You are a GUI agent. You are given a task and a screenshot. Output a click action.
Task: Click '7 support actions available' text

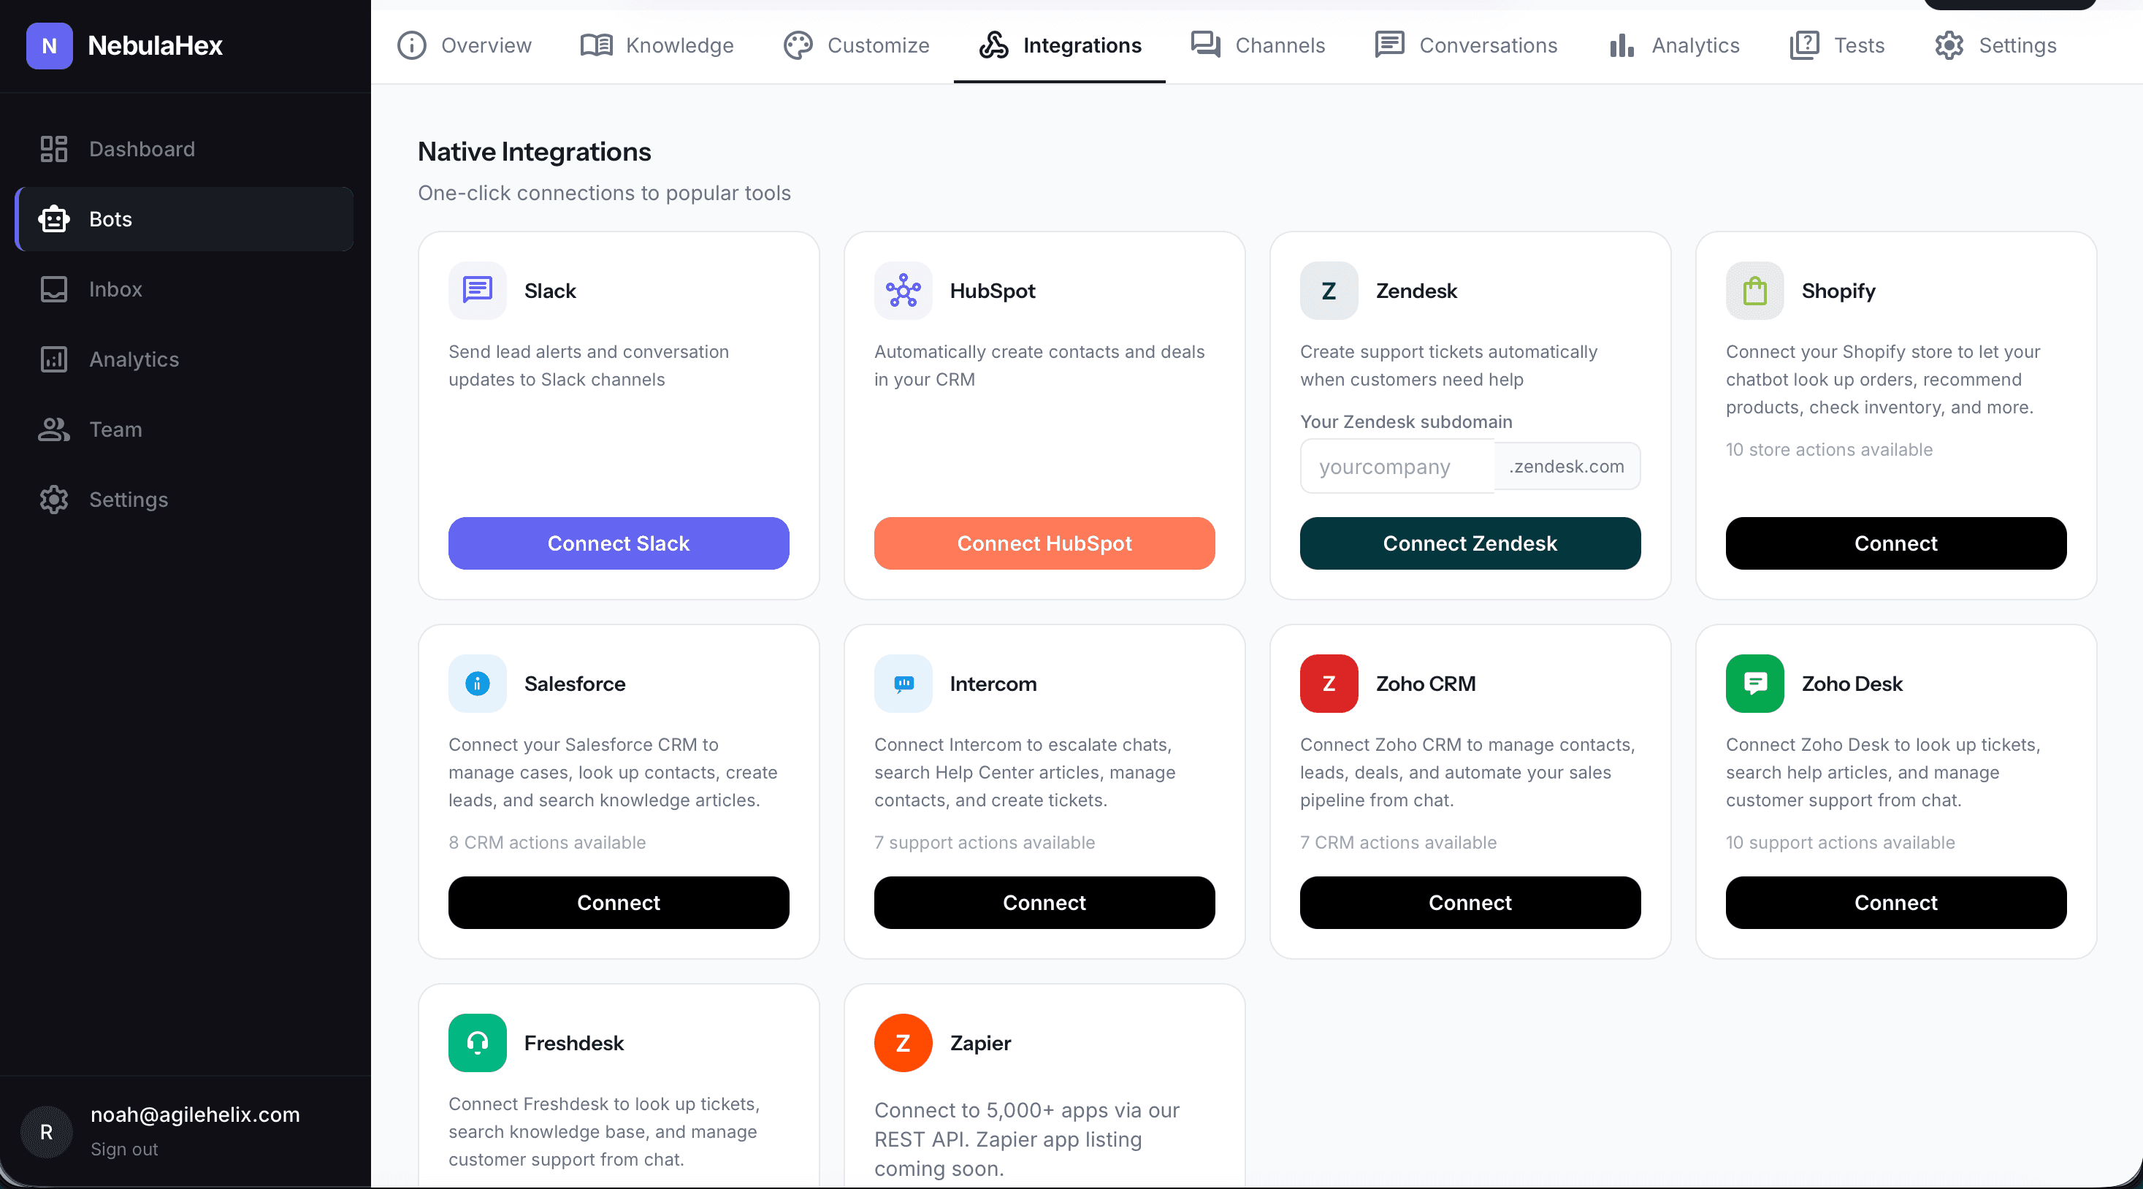coord(984,842)
